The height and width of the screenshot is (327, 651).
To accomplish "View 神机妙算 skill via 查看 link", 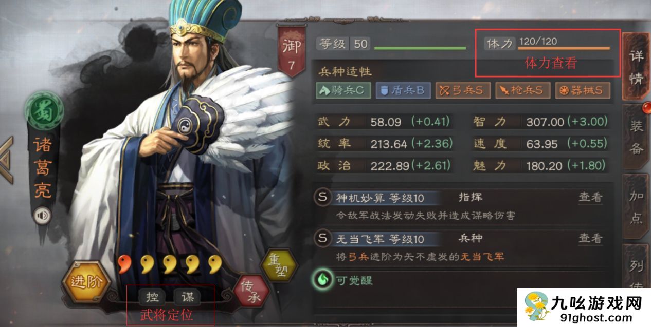I will pyautogui.click(x=590, y=197).
